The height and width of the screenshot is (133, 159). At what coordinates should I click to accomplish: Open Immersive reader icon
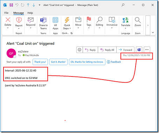[x=112, y=20]
